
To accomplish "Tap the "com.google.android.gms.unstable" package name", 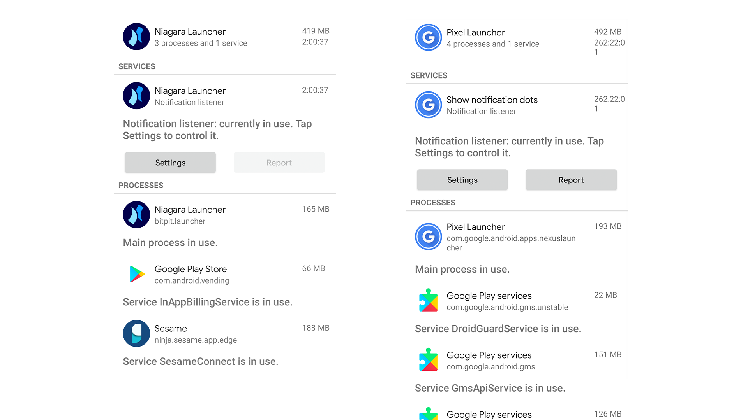I will pyautogui.click(x=507, y=308).
